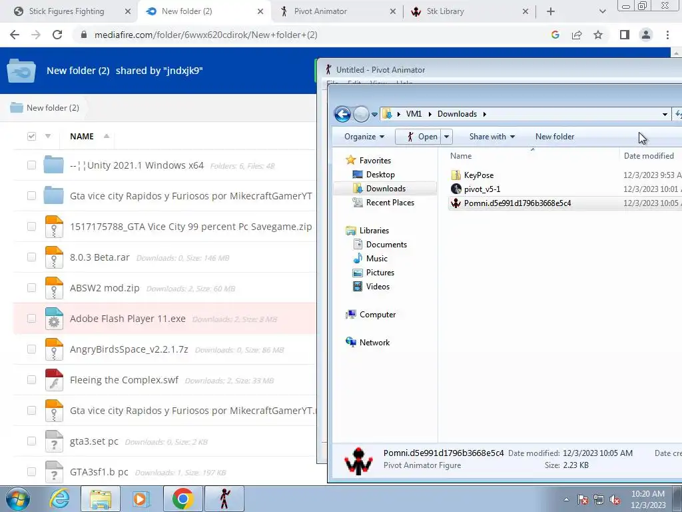
Task: Open Fleeing the Complex.swf file
Action: coord(124,380)
